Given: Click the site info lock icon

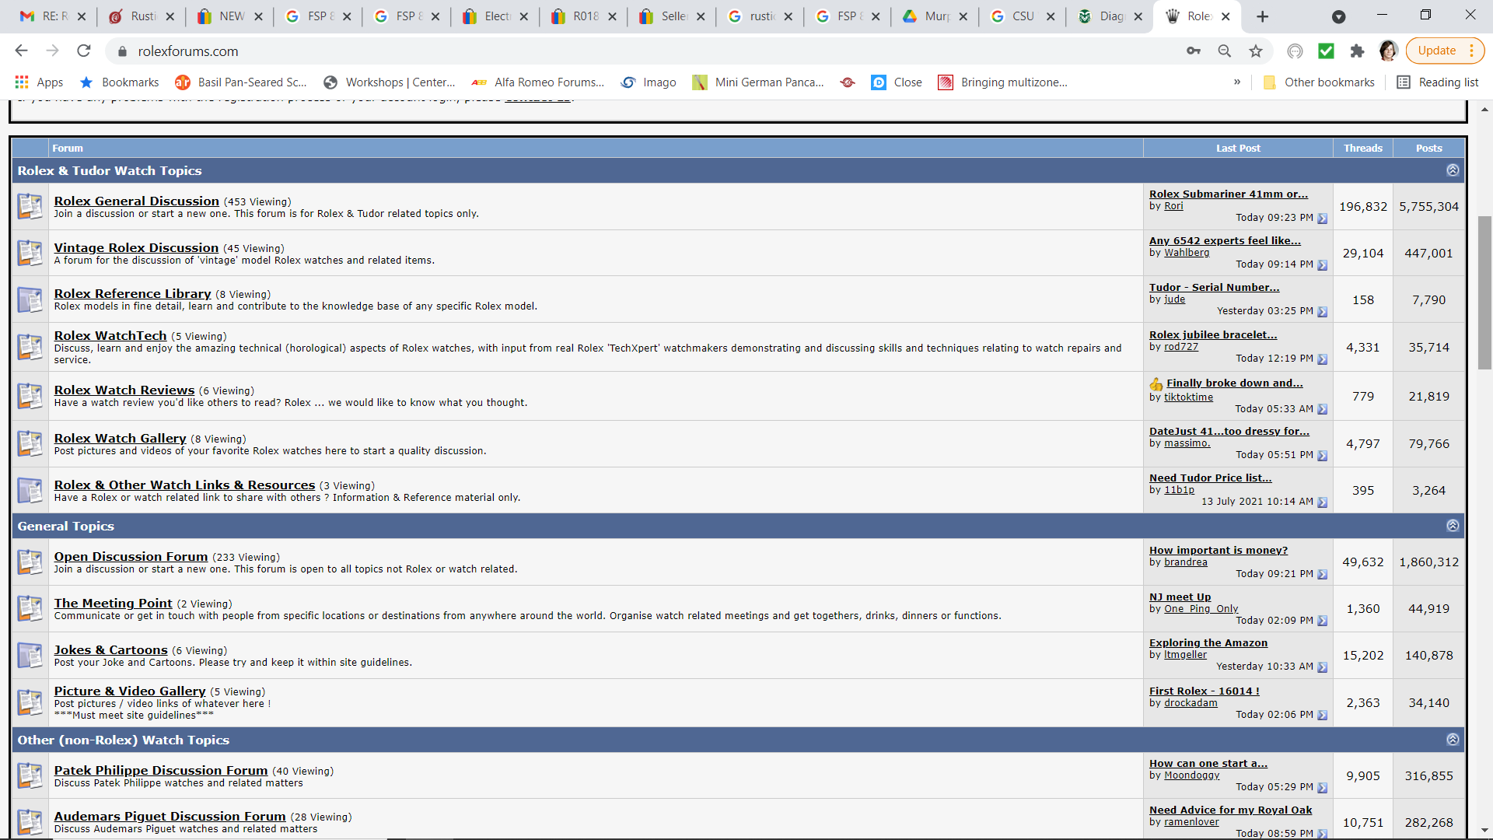Looking at the screenshot, I should coord(121,51).
